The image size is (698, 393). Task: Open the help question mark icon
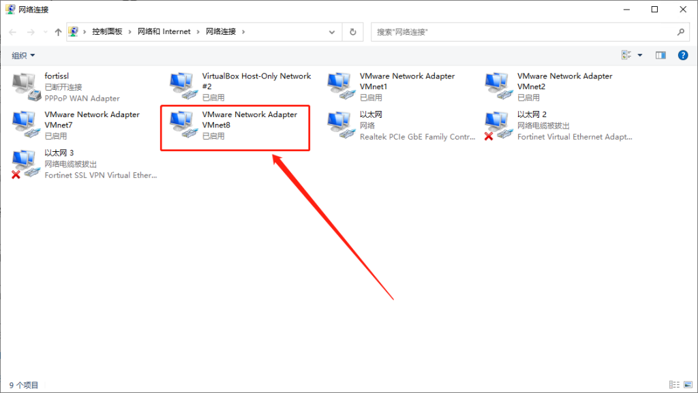[683, 55]
